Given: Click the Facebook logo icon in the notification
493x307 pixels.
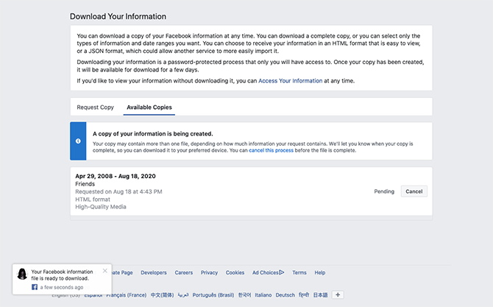Looking at the screenshot, I should click(x=35, y=287).
